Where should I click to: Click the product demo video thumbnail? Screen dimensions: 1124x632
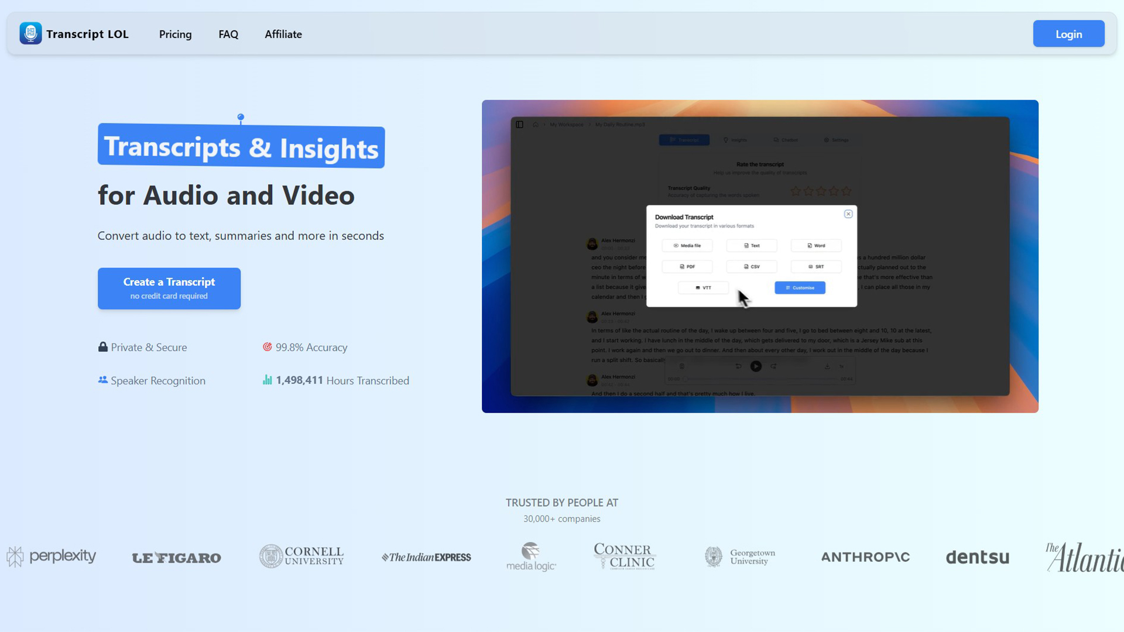coord(760,256)
